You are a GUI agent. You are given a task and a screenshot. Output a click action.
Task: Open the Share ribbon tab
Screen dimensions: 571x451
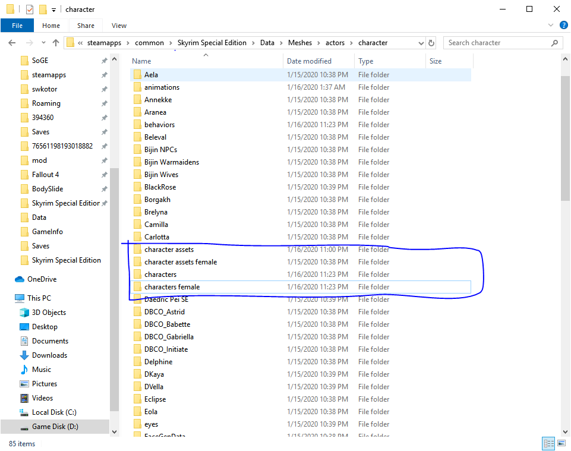pyautogui.click(x=86, y=26)
